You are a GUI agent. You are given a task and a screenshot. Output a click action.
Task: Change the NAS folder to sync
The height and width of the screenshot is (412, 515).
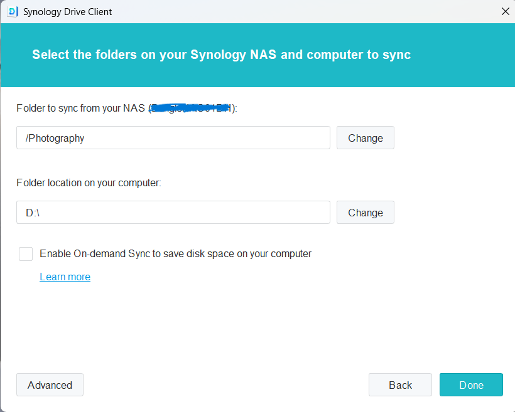click(x=365, y=138)
